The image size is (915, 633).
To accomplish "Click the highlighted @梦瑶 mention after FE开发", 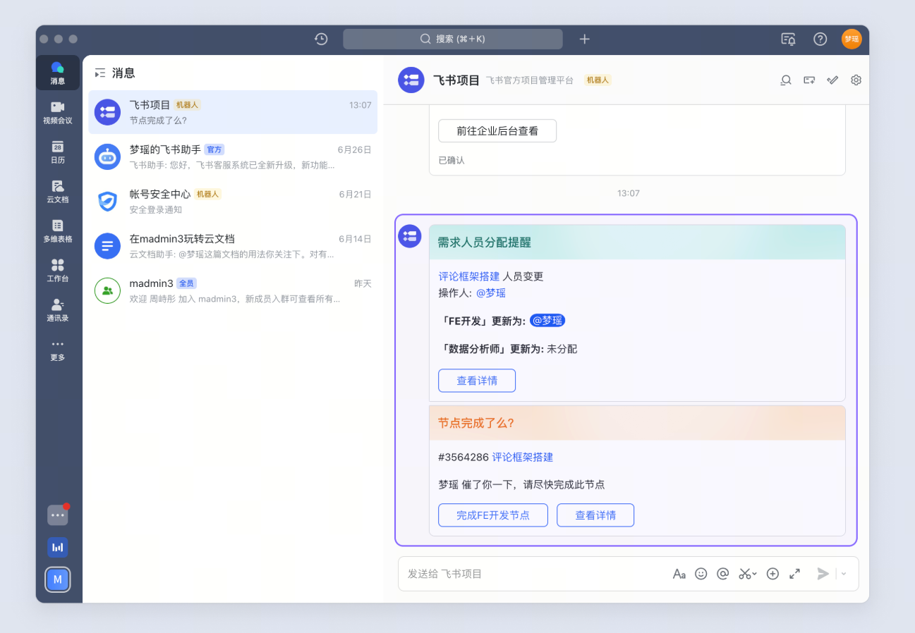I will pos(547,321).
